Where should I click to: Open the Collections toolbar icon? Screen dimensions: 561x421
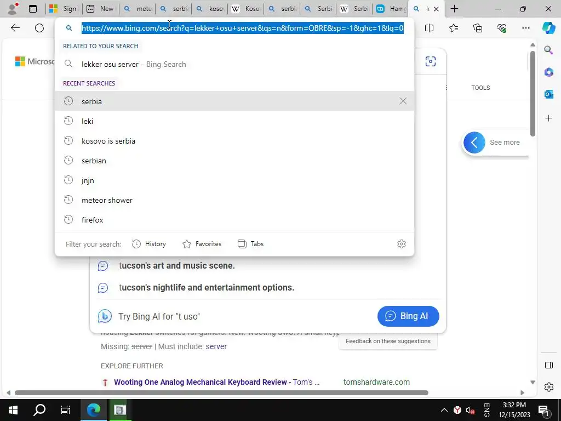pyautogui.click(x=478, y=28)
